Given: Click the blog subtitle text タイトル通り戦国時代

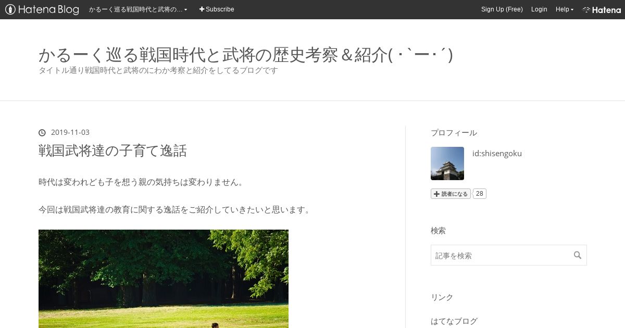Looking at the screenshot, I should click(x=158, y=70).
